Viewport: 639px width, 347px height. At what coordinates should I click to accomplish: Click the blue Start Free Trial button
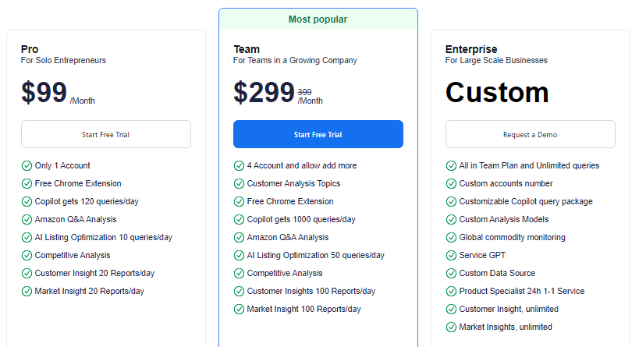[x=318, y=134]
